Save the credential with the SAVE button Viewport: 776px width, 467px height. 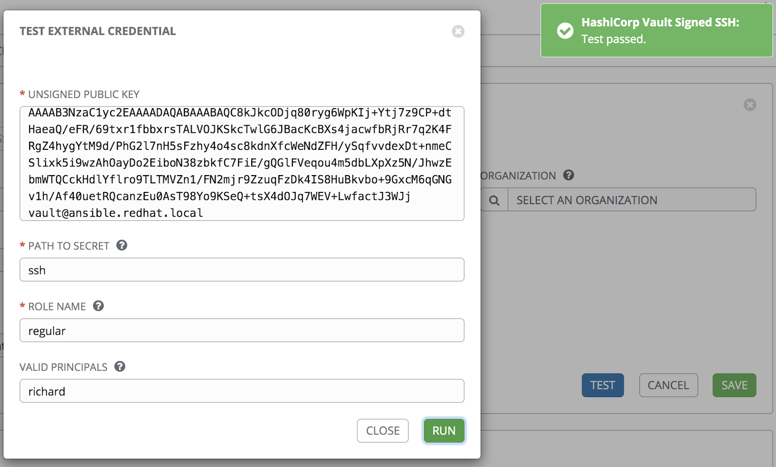pos(734,386)
